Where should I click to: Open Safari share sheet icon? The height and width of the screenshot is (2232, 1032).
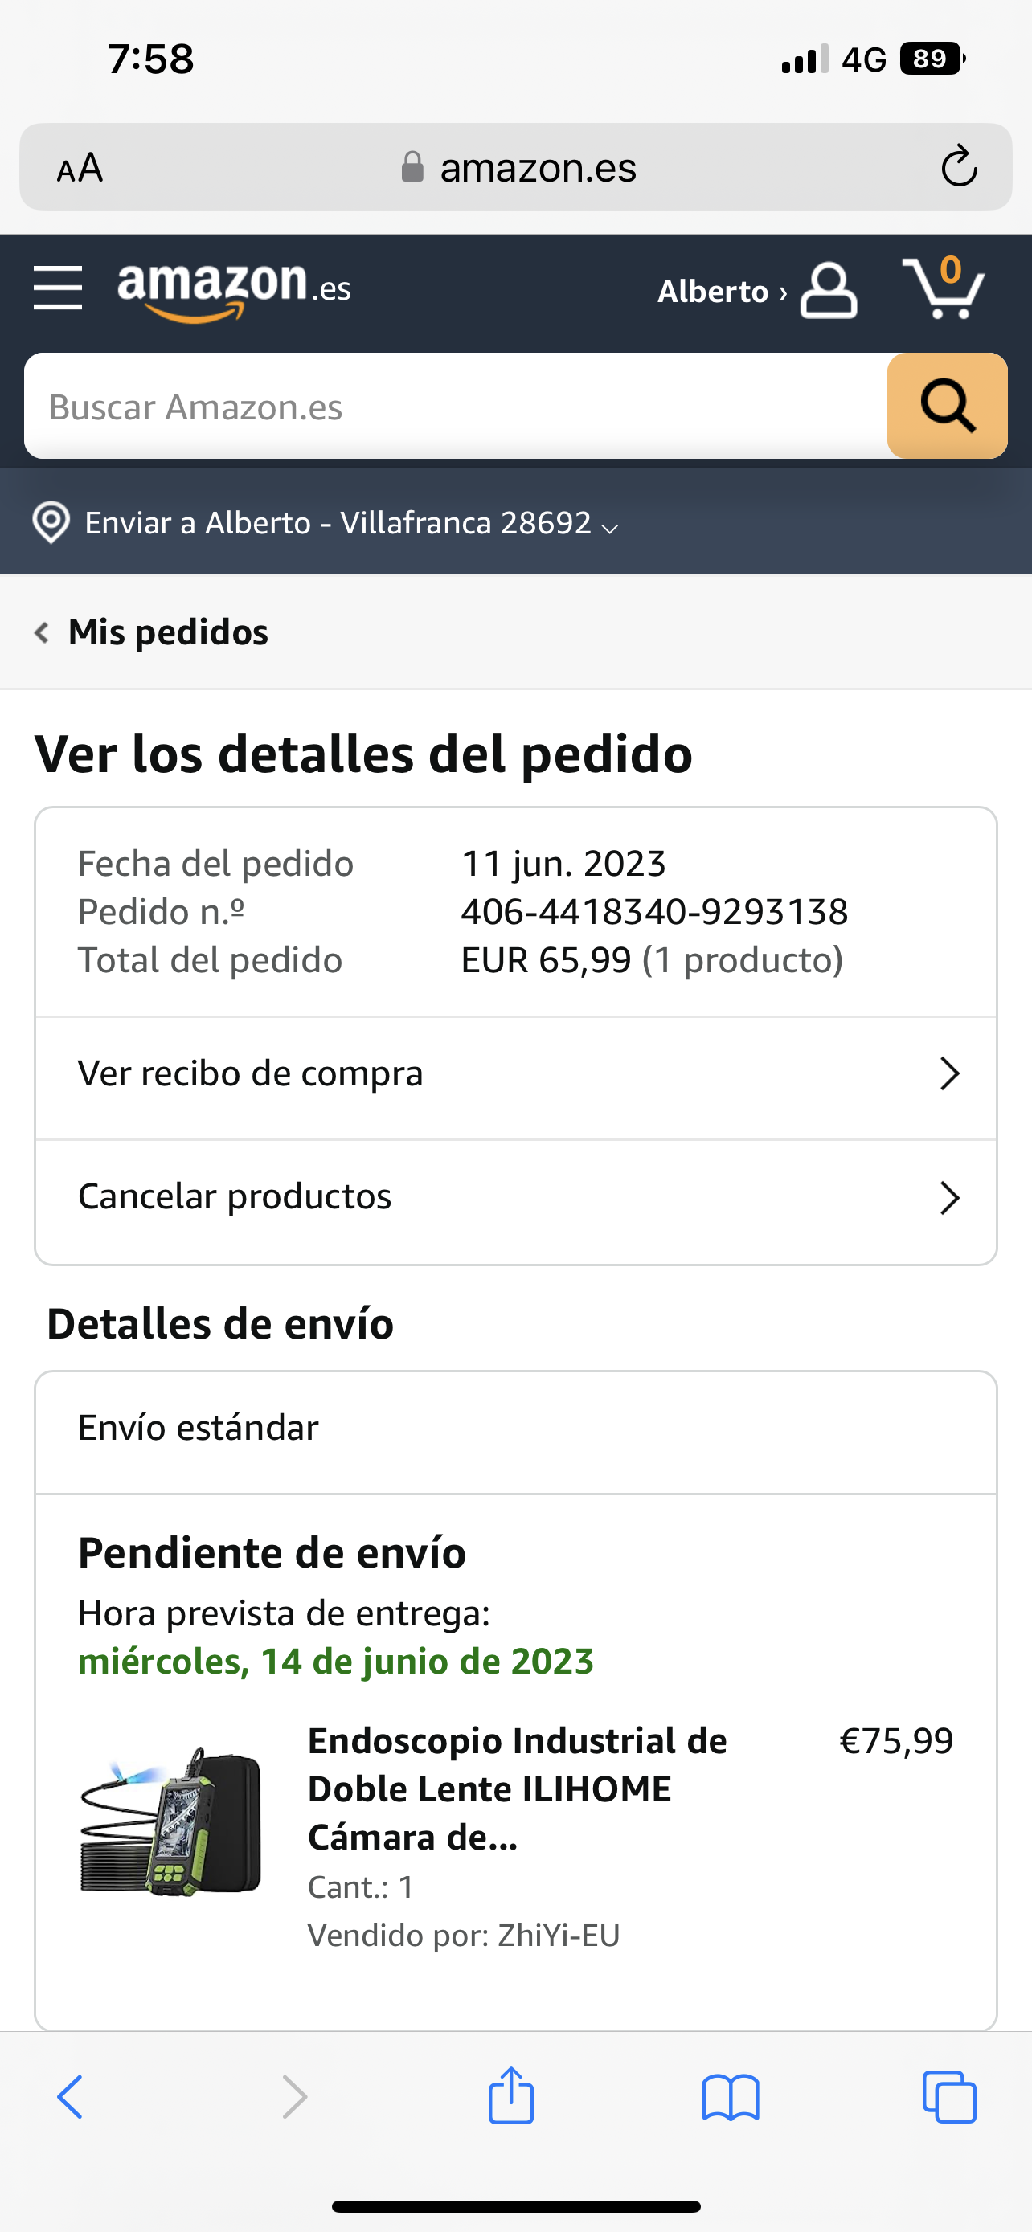[x=511, y=2096]
